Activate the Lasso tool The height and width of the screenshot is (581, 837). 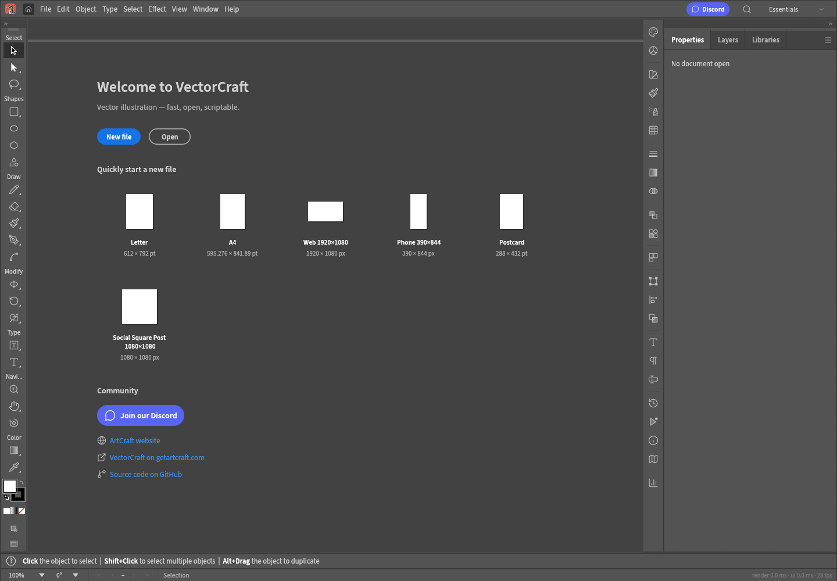tap(14, 84)
